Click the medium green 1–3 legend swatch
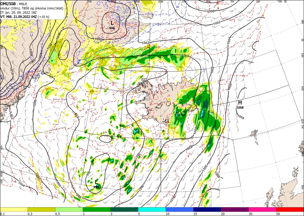The width and height of the screenshot is (304, 216). pos(97,209)
